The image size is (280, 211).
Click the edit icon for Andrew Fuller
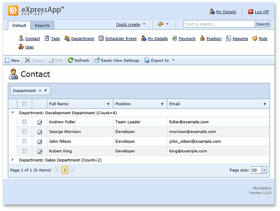click(x=40, y=122)
